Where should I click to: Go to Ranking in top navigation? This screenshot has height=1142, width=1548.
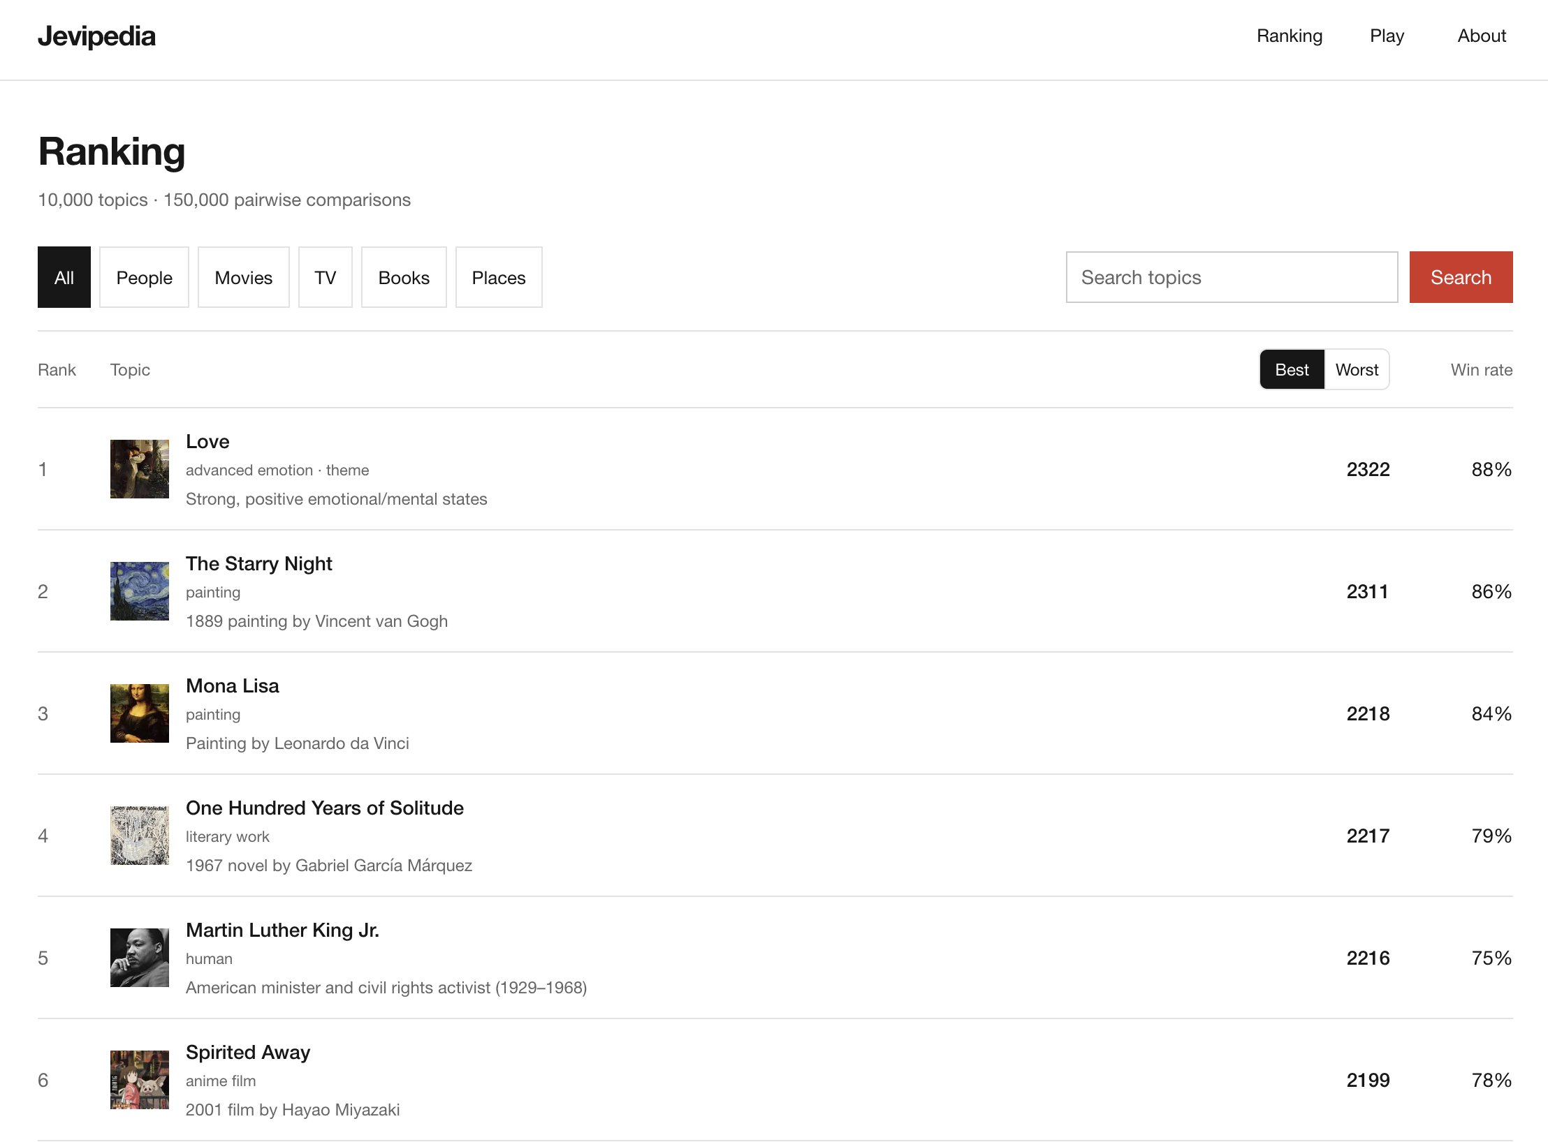pyautogui.click(x=1289, y=36)
